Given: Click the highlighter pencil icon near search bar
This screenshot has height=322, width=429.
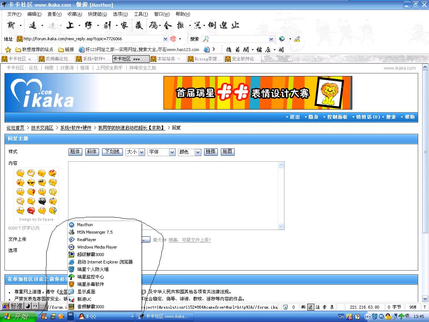Looking at the screenshot, I should (x=297, y=39).
